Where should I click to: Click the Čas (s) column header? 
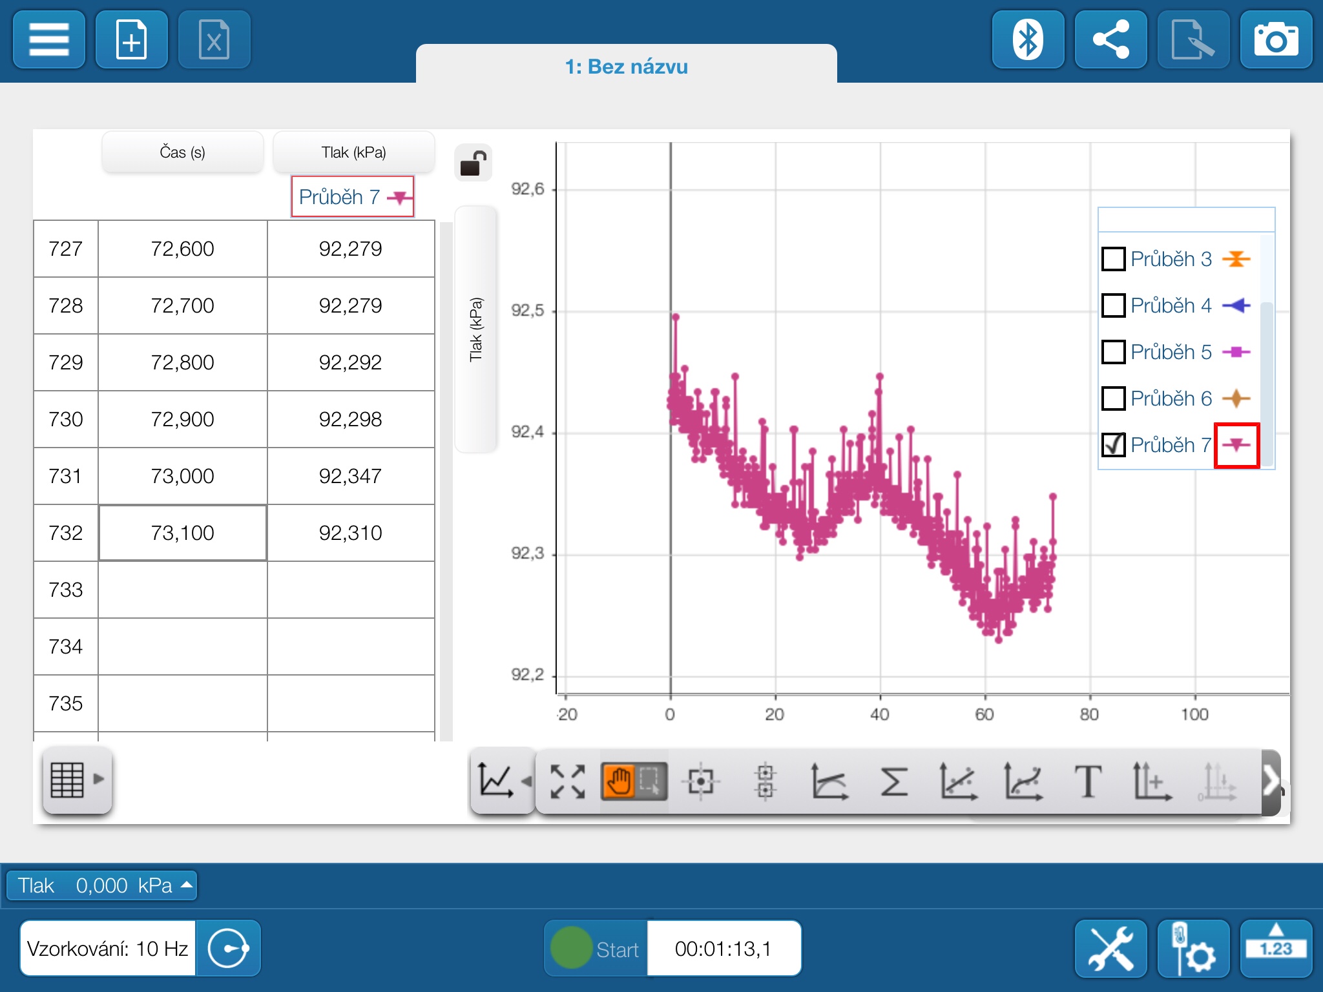(x=182, y=152)
